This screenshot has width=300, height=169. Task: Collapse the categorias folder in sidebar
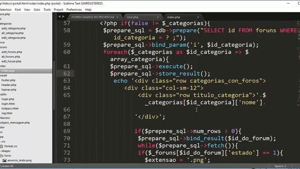pyautogui.click(x=6, y=23)
